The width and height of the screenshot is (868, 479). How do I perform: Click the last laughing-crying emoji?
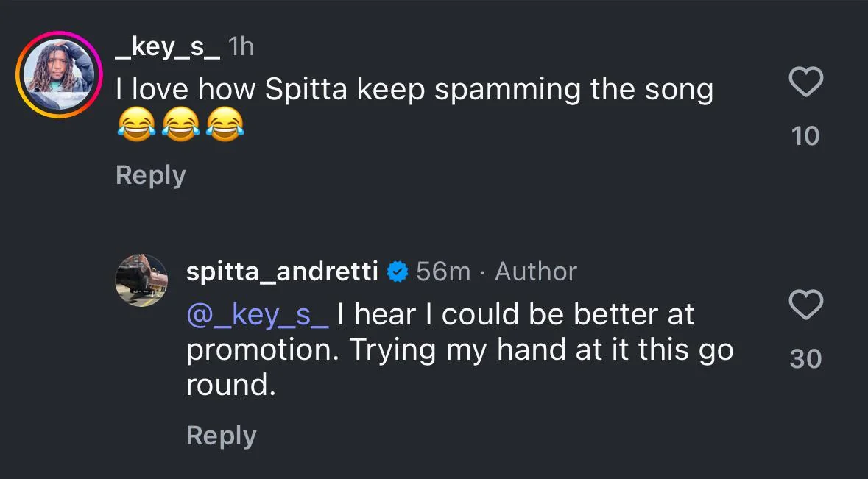tap(225, 124)
